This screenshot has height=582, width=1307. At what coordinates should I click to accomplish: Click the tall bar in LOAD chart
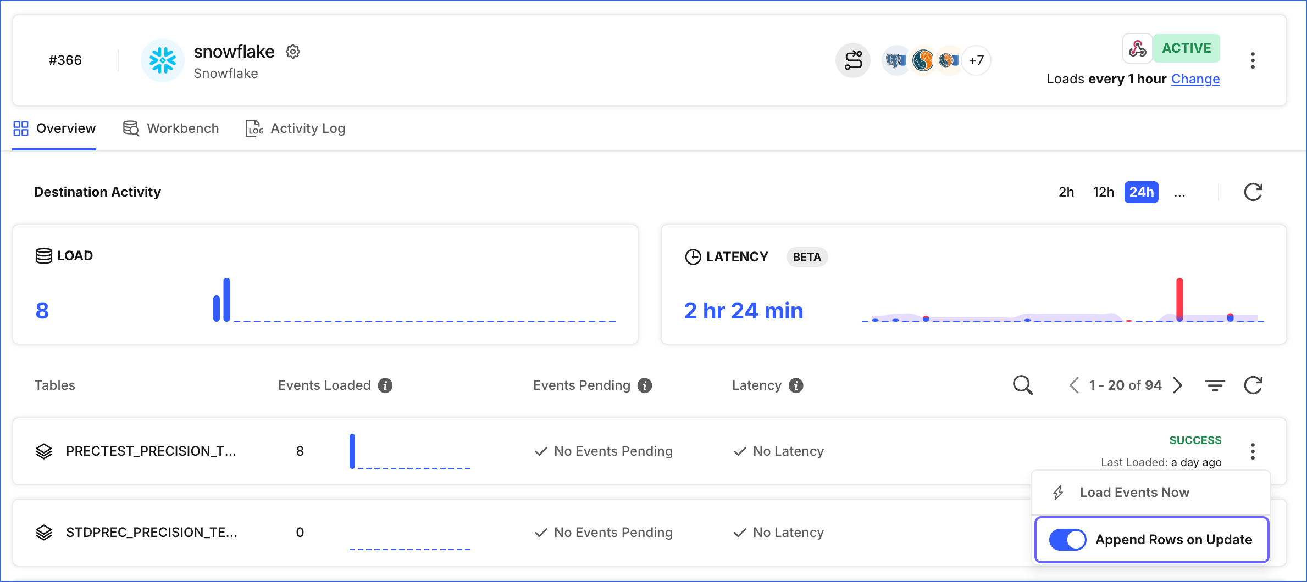[226, 300]
